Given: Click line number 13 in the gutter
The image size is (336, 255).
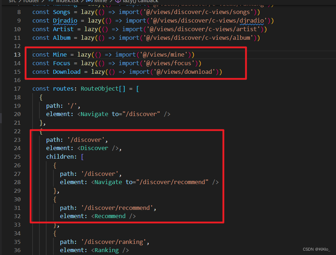Looking at the screenshot, I should 17,54.
